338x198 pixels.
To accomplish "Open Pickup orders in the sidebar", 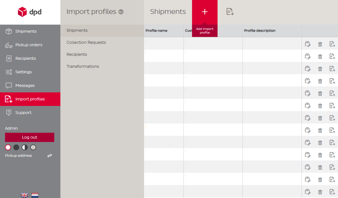I will [30, 45].
